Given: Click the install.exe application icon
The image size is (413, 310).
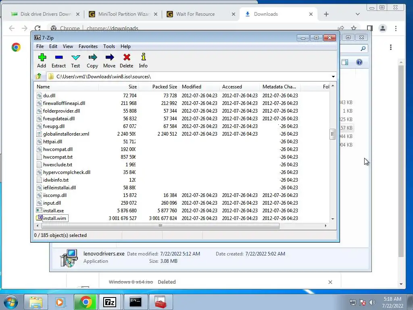Looking at the screenshot, I should 39,210.
